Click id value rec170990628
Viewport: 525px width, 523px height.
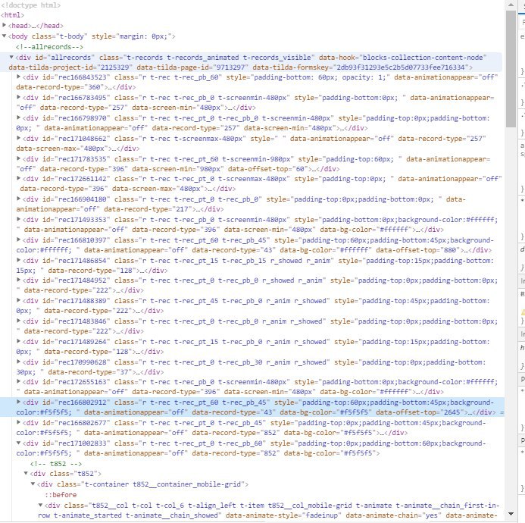(83, 362)
